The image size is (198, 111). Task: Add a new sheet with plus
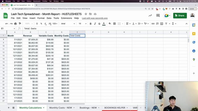point(9,108)
